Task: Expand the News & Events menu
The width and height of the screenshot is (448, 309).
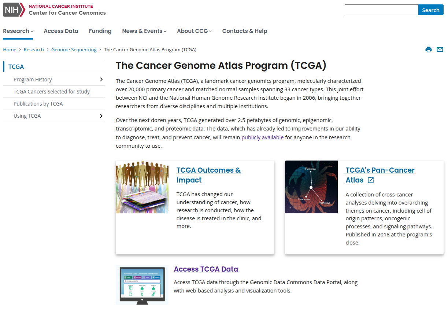Action: tap(144, 31)
